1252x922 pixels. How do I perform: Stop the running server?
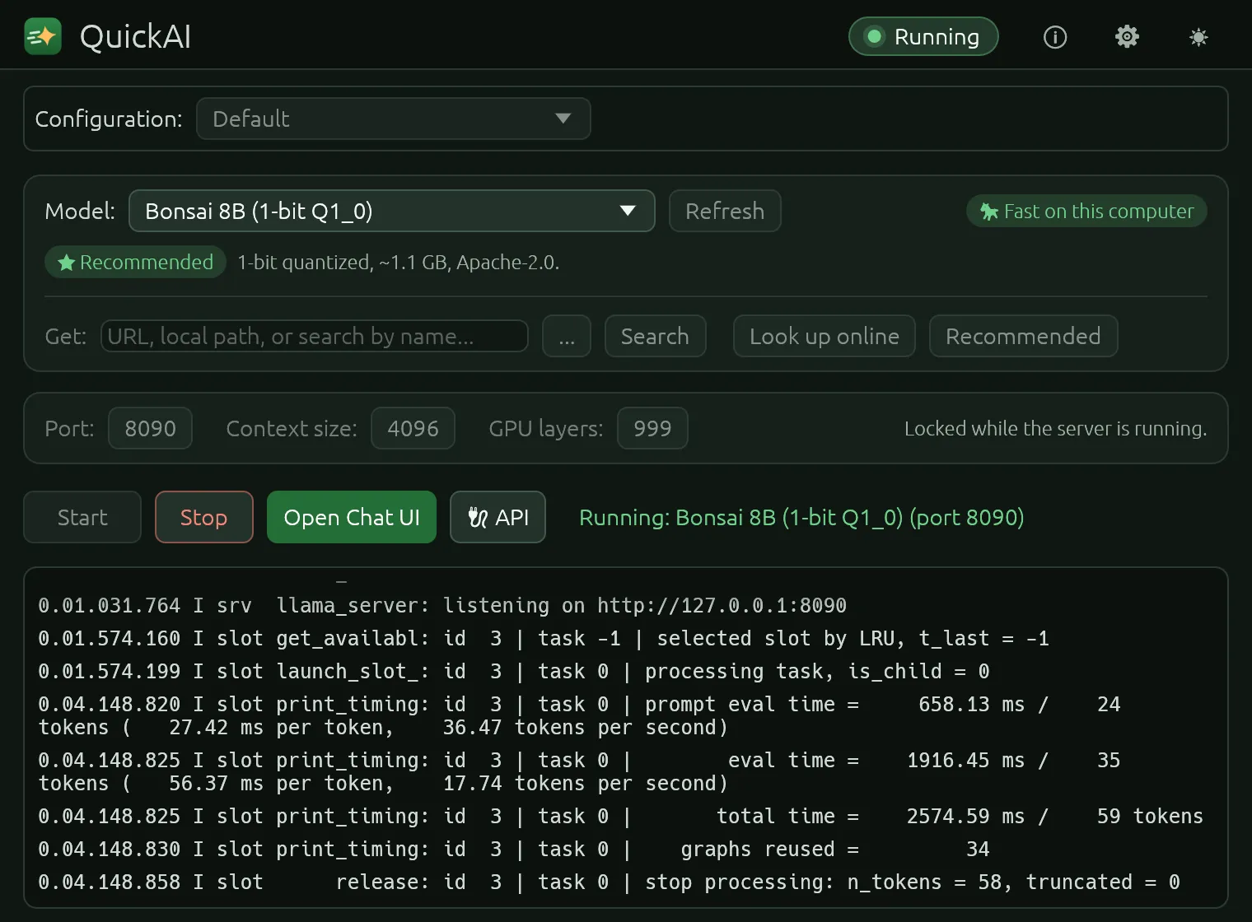203,517
